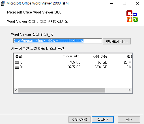Click the 2234 GB available value

[x=101, y=67]
